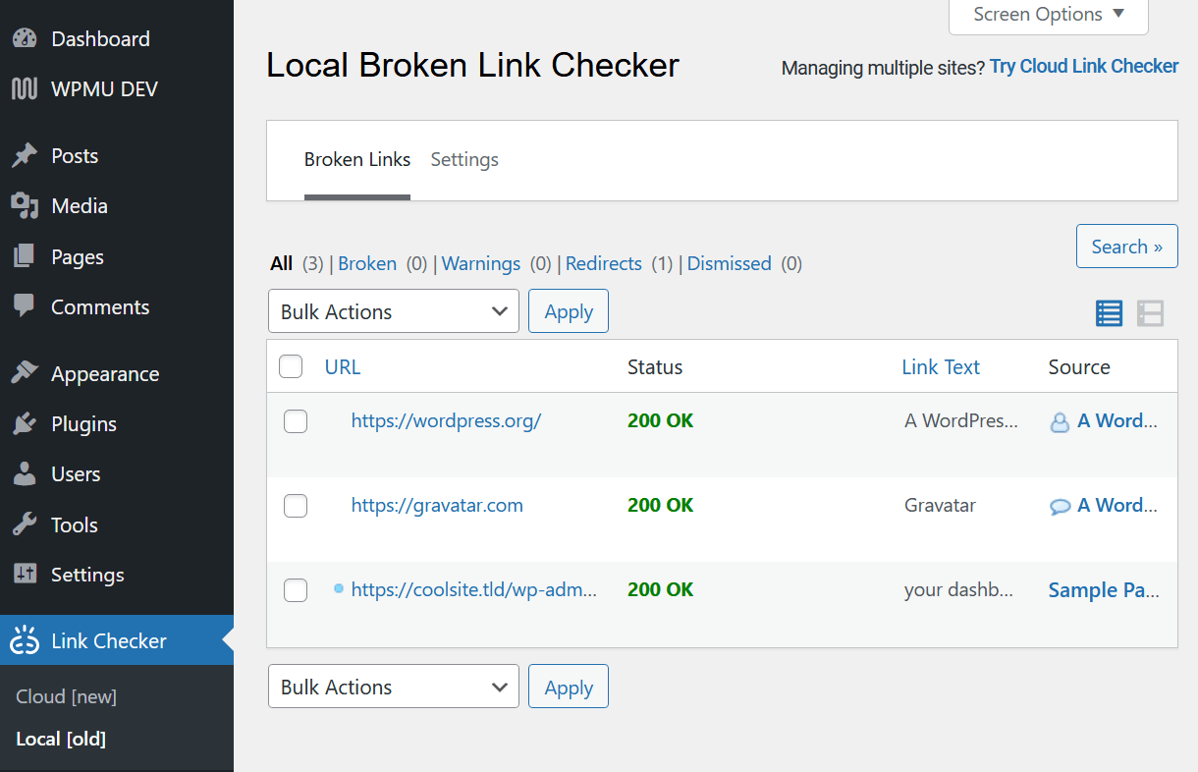Expand the Screen Options panel
Image resolution: width=1198 pixels, height=772 pixels.
[1049, 15]
